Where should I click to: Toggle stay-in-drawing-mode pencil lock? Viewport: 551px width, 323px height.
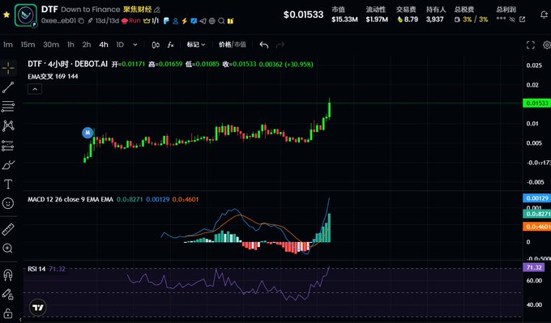point(8,294)
